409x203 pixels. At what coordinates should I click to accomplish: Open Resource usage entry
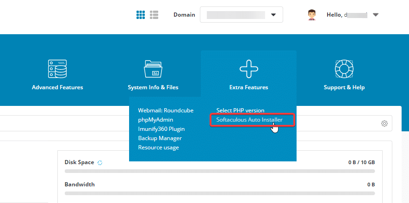158,148
